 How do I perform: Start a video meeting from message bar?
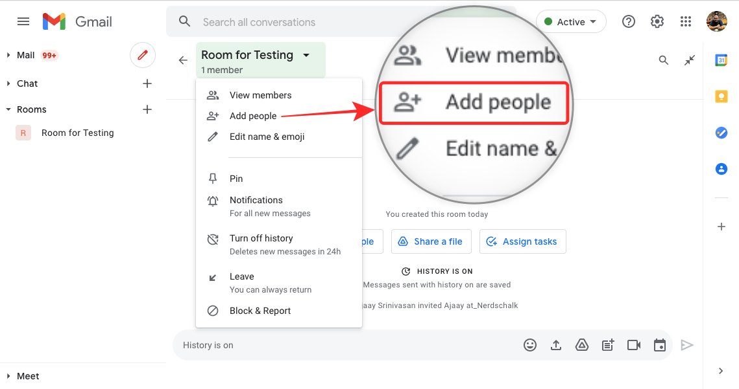pos(634,345)
